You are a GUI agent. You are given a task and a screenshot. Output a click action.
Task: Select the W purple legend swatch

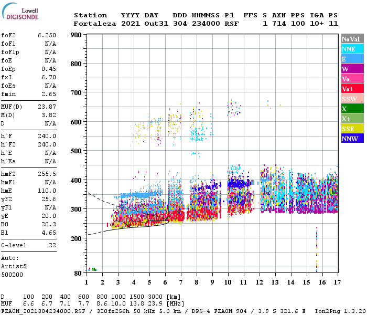352,69
